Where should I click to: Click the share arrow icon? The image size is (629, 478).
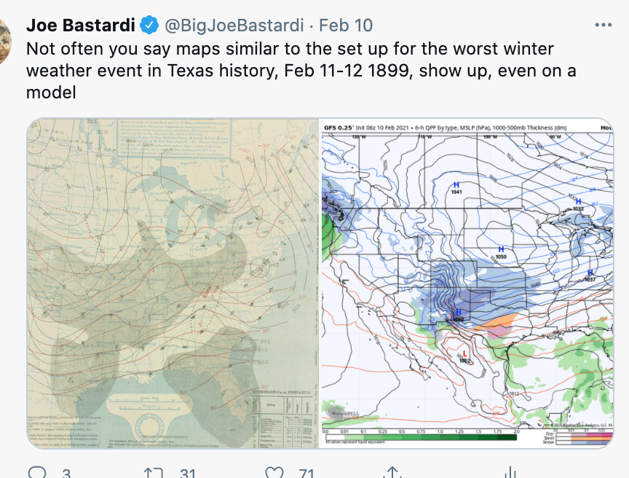point(392,473)
